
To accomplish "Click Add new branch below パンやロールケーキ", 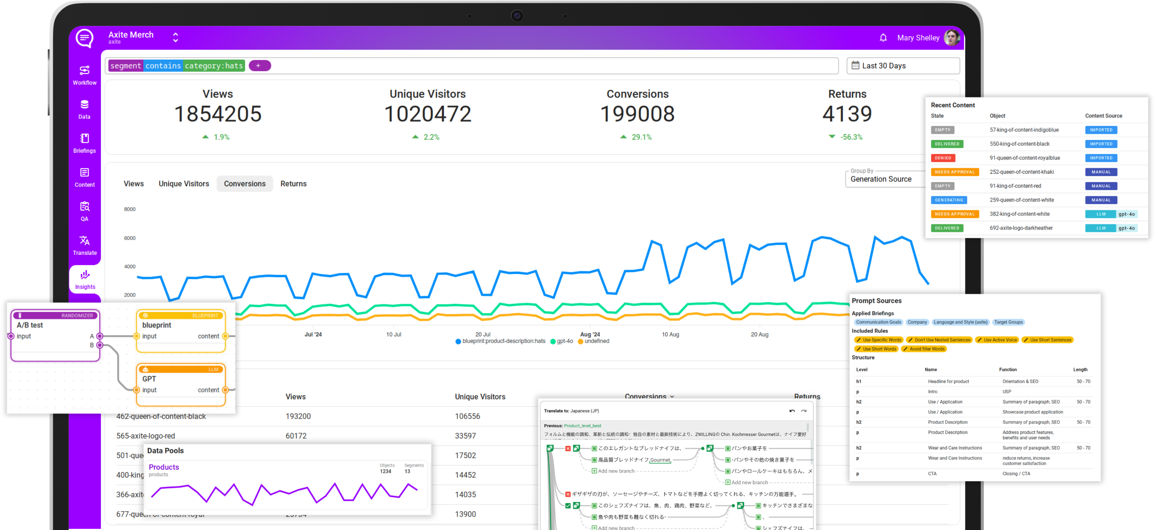I will pyautogui.click(x=746, y=482).
